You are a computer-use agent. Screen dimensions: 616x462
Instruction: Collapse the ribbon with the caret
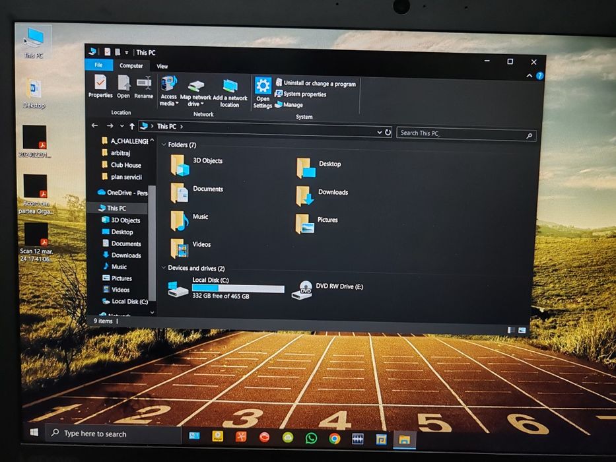pyautogui.click(x=529, y=75)
